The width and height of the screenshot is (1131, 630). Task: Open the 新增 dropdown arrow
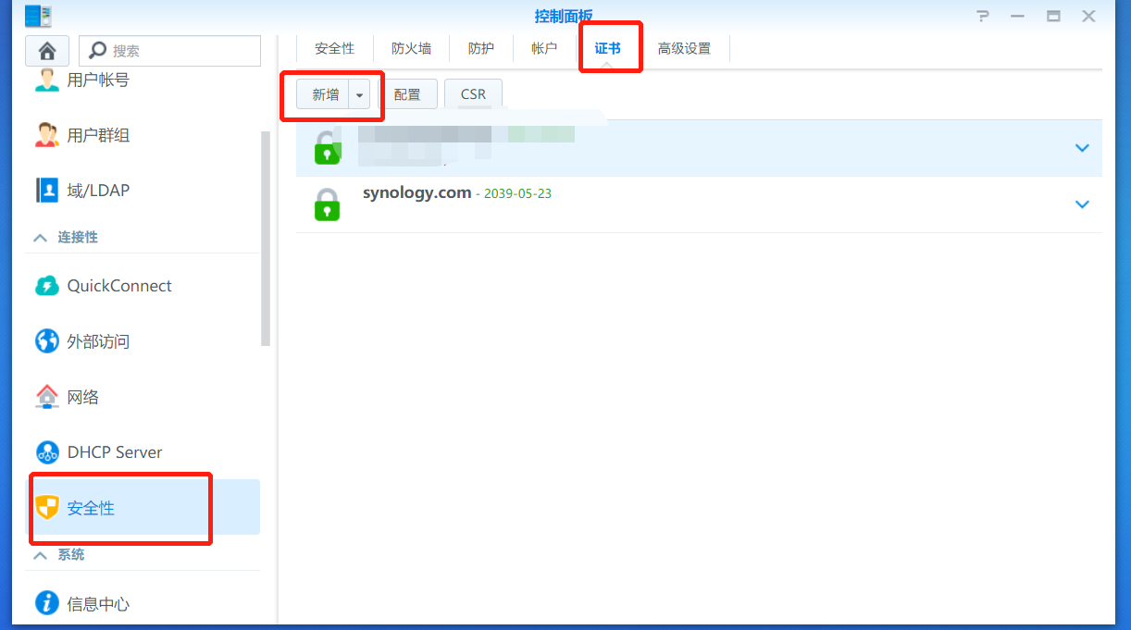pyautogui.click(x=359, y=94)
